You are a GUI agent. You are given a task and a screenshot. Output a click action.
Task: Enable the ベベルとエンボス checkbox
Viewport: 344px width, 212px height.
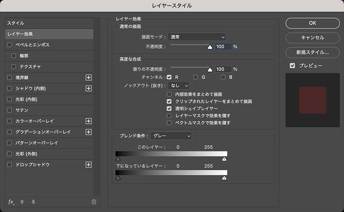pyautogui.click(x=10, y=45)
